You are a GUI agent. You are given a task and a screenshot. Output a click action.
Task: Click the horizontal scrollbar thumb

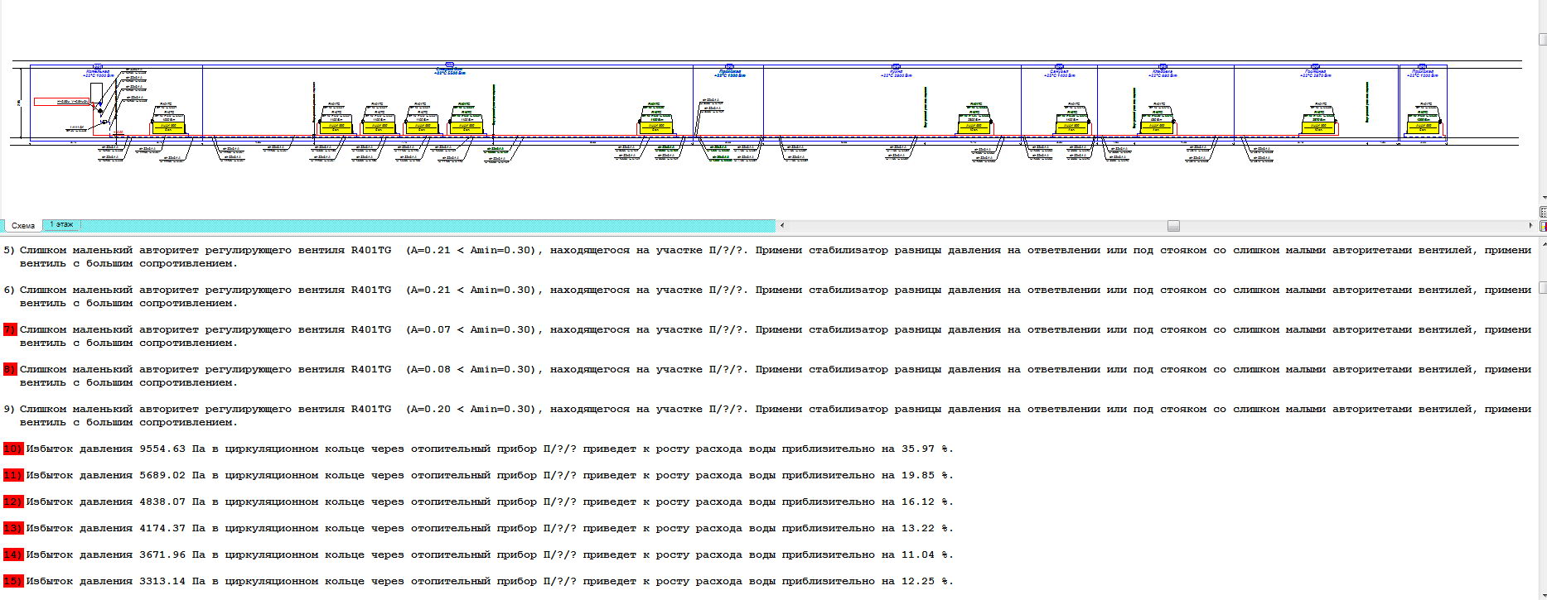pos(1172,226)
